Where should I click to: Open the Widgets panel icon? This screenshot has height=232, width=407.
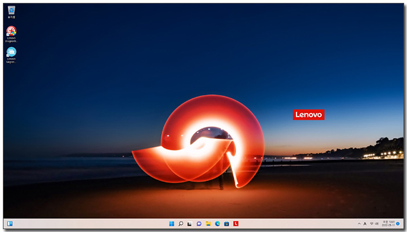(x=10, y=223)
